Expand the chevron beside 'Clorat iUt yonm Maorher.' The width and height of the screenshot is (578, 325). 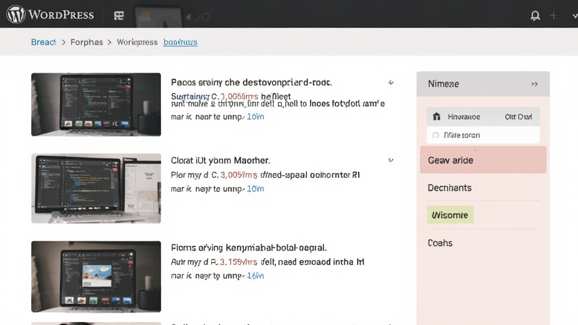pyautogui.click(x=391, y=160)
